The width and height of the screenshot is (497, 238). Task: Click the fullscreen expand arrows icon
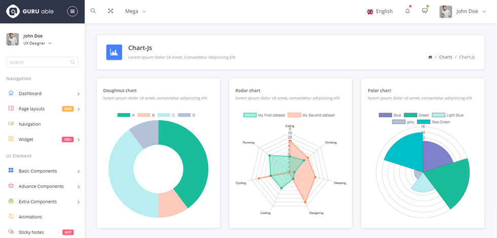coord(111,11)
